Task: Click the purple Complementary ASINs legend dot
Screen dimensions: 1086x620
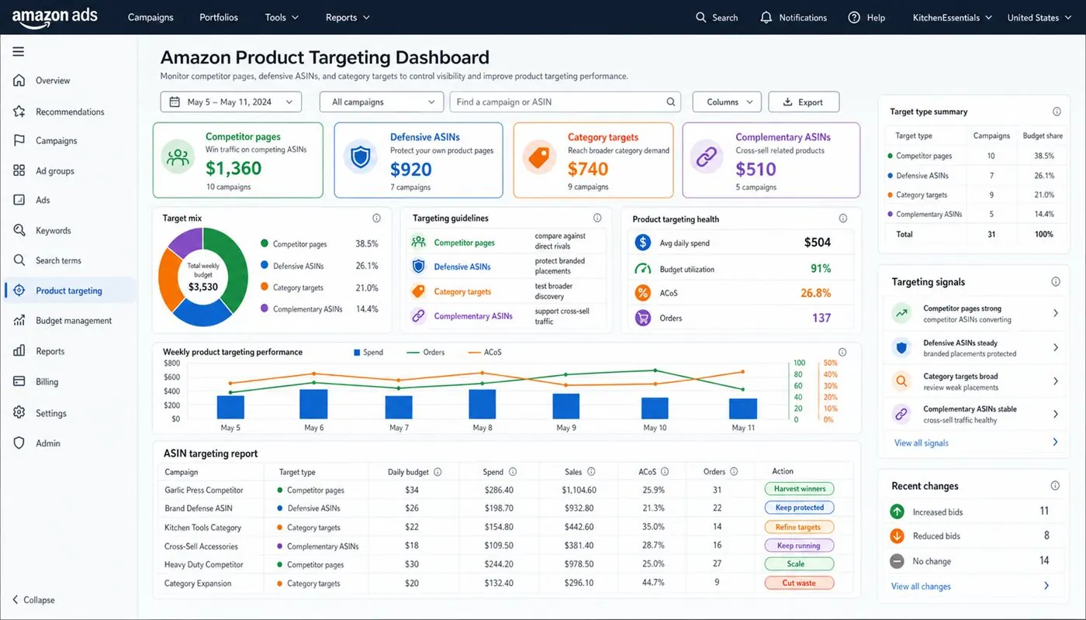Action: (265, 308)
